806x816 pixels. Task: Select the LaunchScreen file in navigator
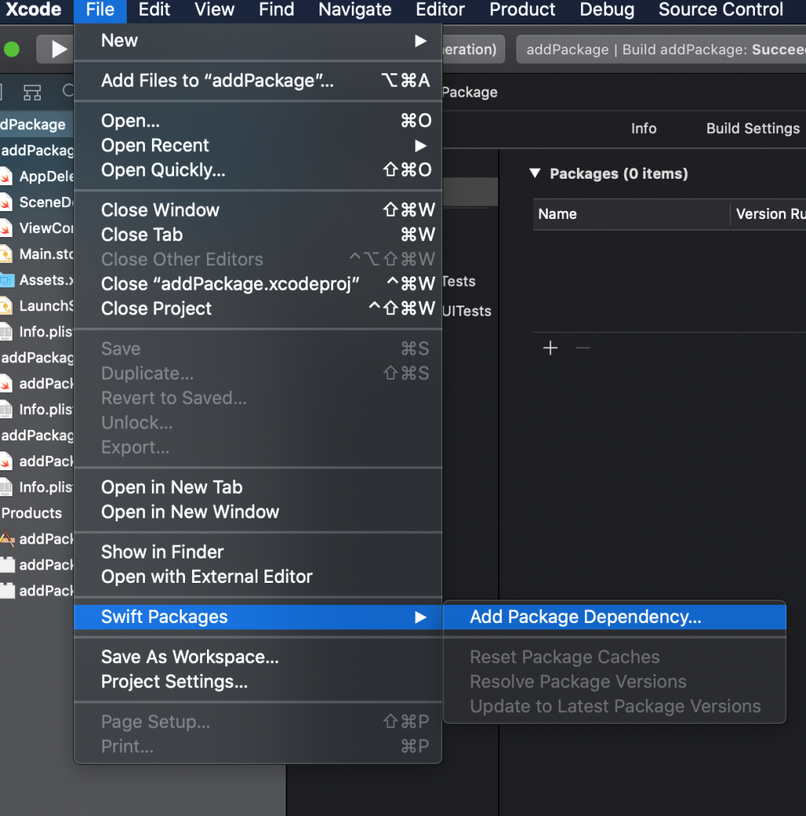point(38,306)
